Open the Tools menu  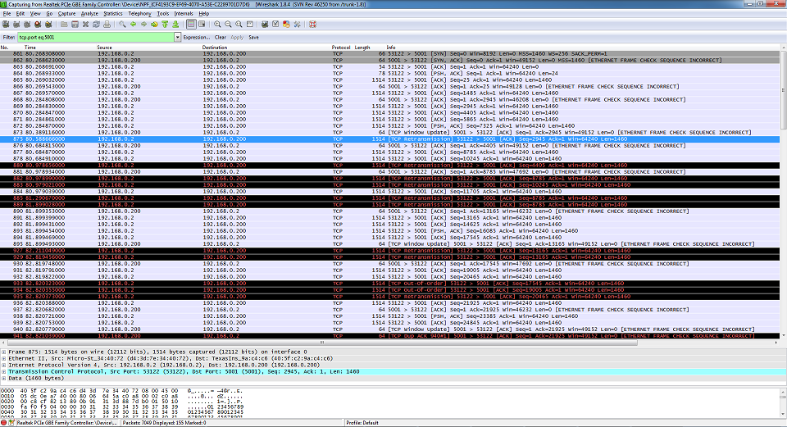[x=163, y=14]
